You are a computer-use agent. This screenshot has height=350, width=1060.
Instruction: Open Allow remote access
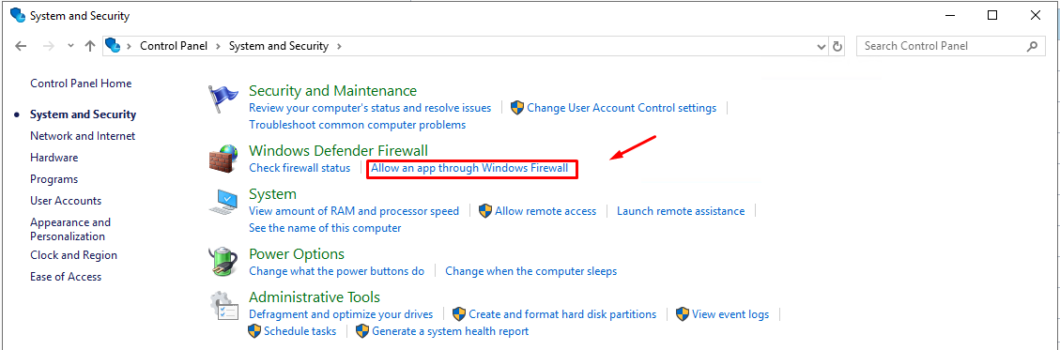pyautogui.click(x=545, y=211)
